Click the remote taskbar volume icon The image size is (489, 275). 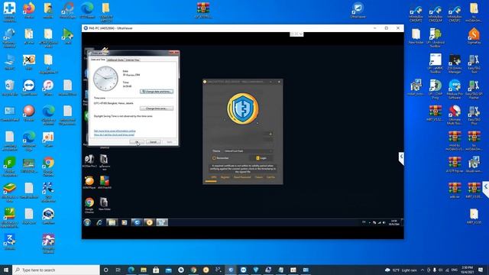click(x=384, y=222)
